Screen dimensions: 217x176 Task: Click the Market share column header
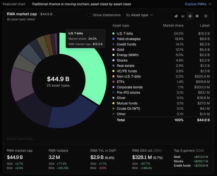[x=173, y=26]
